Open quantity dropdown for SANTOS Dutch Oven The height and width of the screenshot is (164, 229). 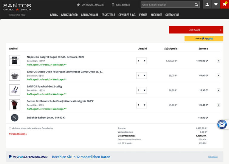point(142,75)
